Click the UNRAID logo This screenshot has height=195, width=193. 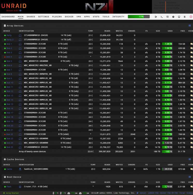pos(14,6)
